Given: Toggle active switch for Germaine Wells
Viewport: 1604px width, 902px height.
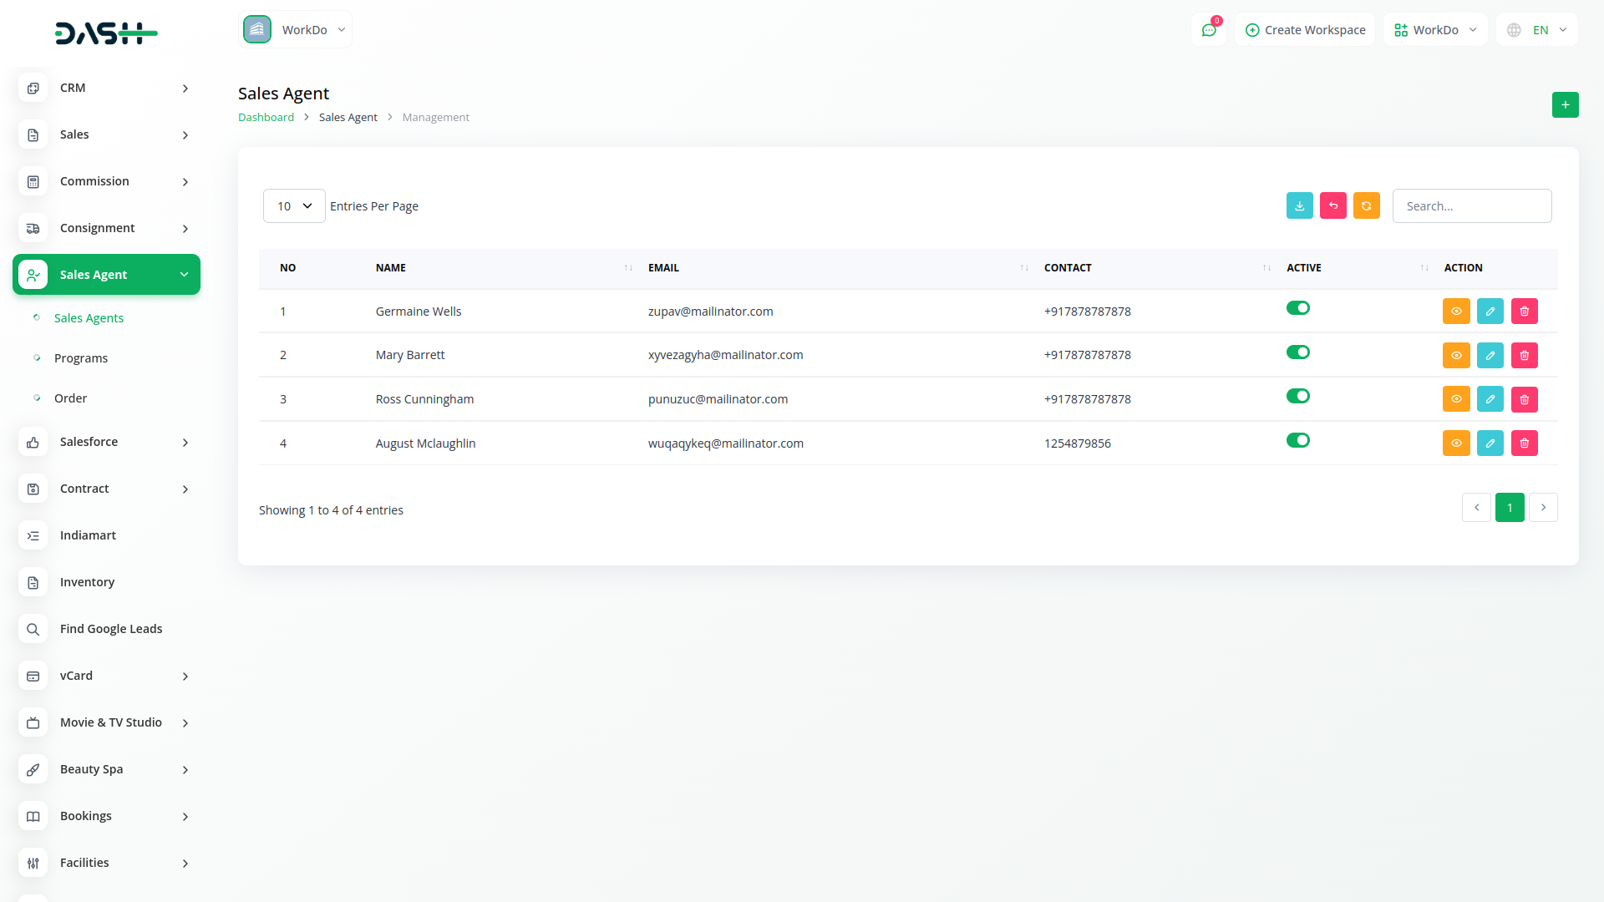Looking at the screenshot, I should point(1297,308).
